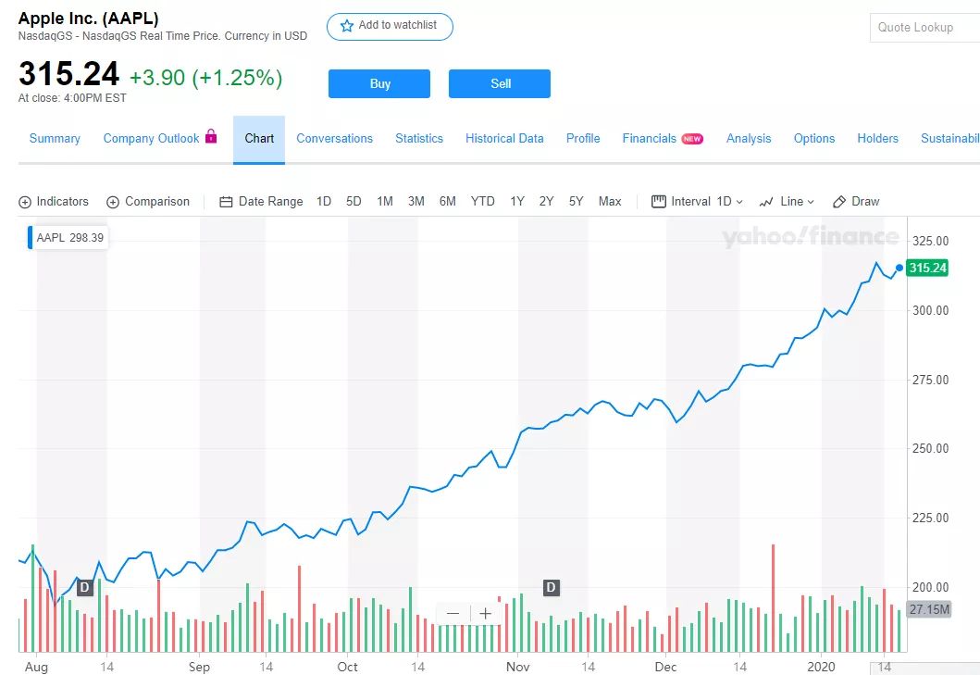Zoom out the chart with minus button
980x675 pixels.
[453, 613]
